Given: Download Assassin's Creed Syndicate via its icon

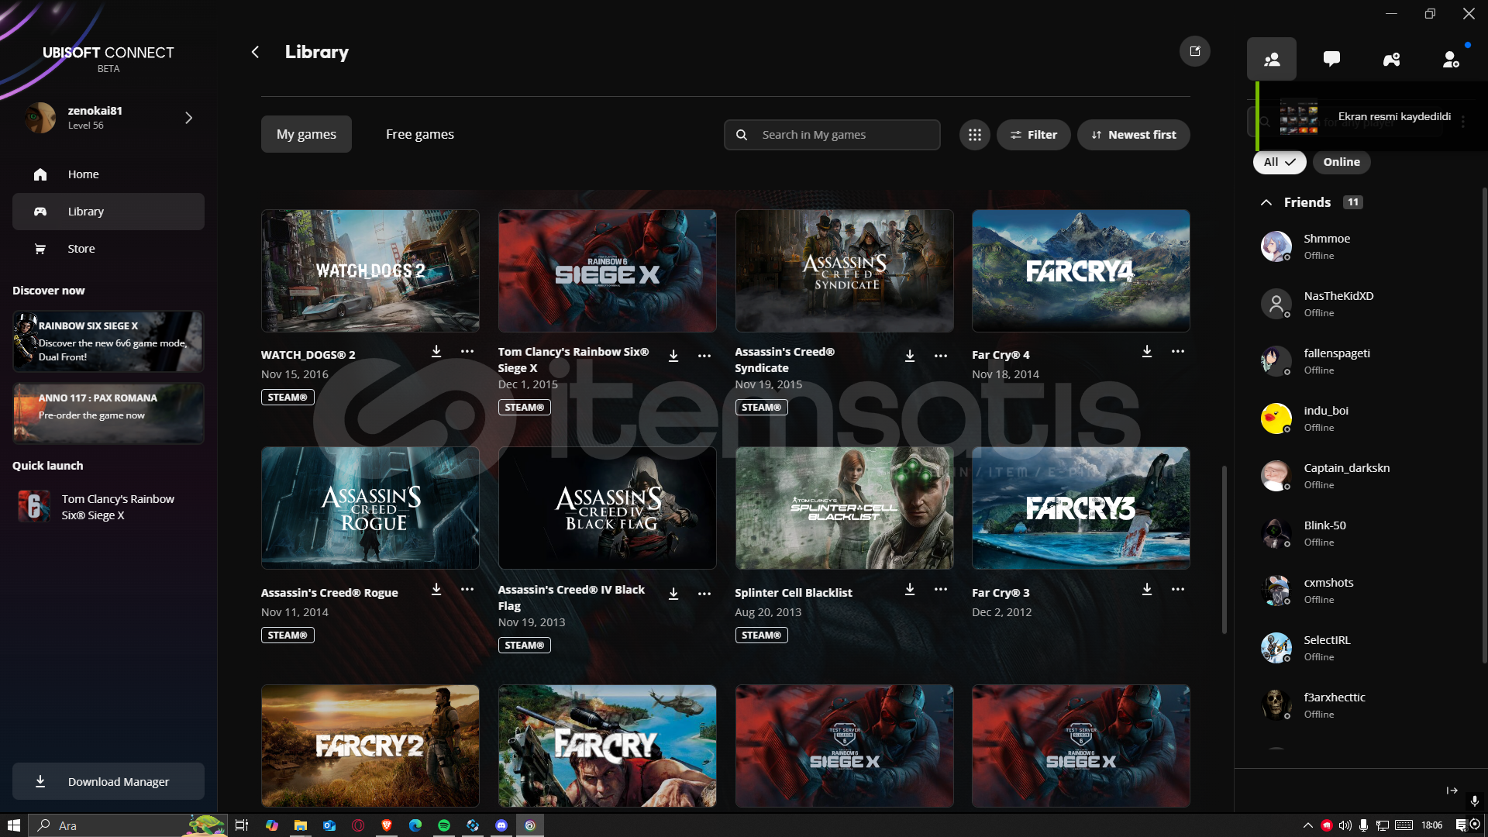Looking at the screenshot, I should [x=910, y=356].
